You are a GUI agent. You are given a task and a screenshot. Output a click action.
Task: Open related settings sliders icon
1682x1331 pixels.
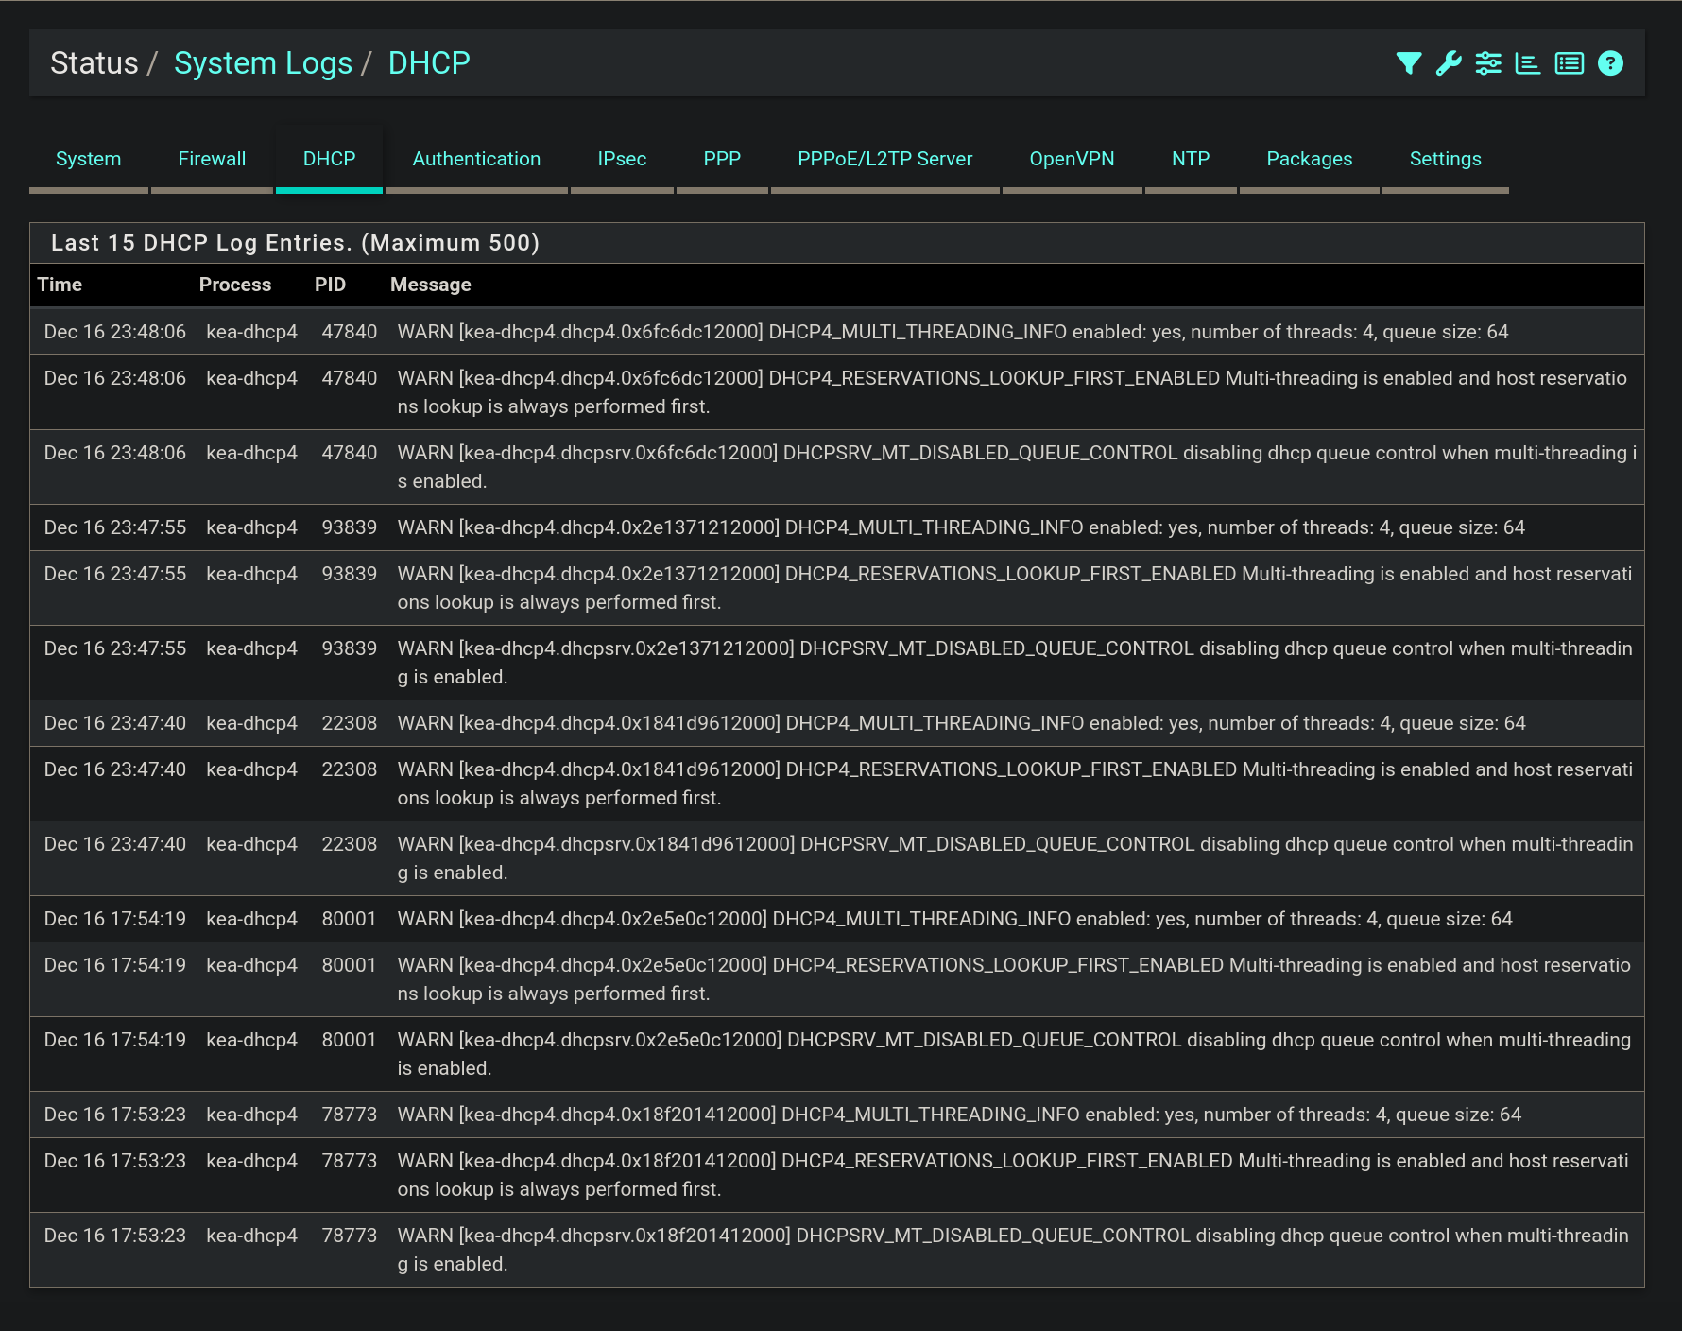(1488, 63)
